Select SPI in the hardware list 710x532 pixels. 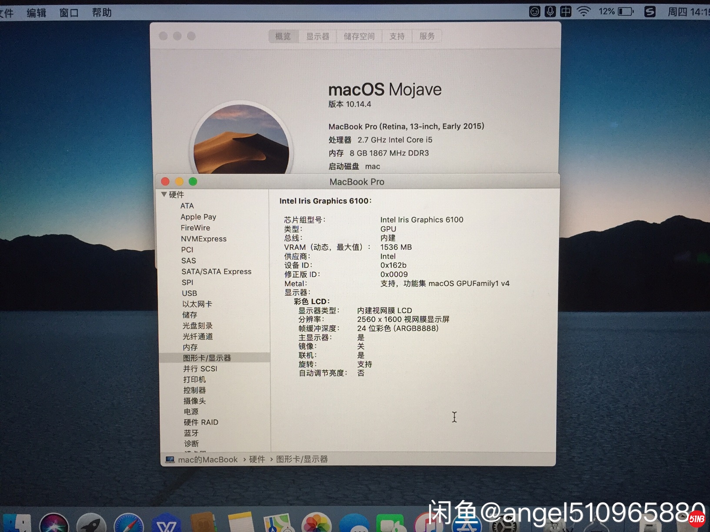click(x=188, y=282)
